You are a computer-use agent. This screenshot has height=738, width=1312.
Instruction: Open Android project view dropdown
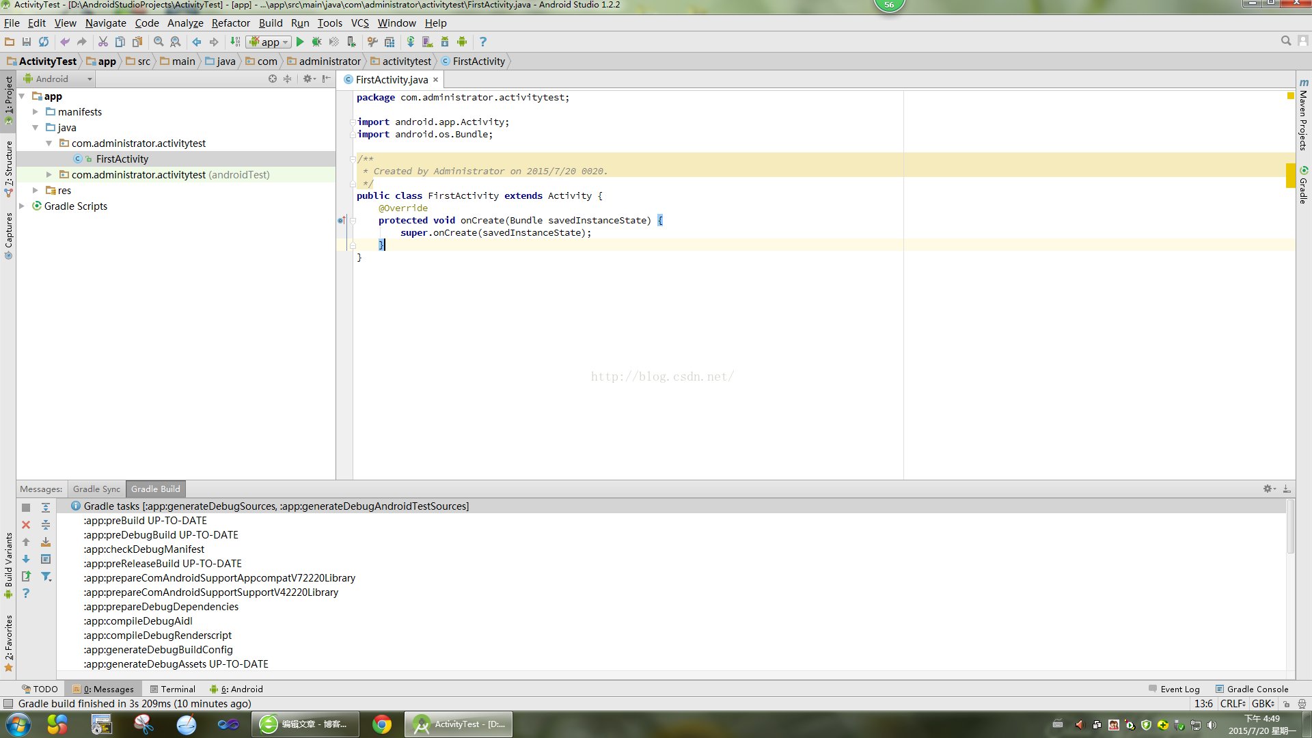[58, 79]
